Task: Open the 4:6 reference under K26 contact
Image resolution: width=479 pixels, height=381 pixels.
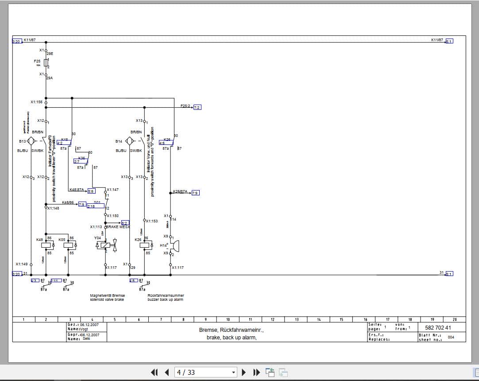Action: (166, 143)
